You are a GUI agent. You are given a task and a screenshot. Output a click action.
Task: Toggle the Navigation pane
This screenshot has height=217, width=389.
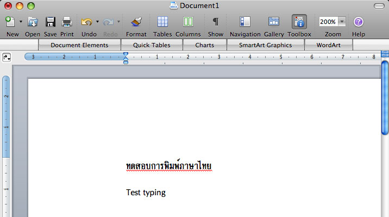pyautogui.click(x=245, y=22)
